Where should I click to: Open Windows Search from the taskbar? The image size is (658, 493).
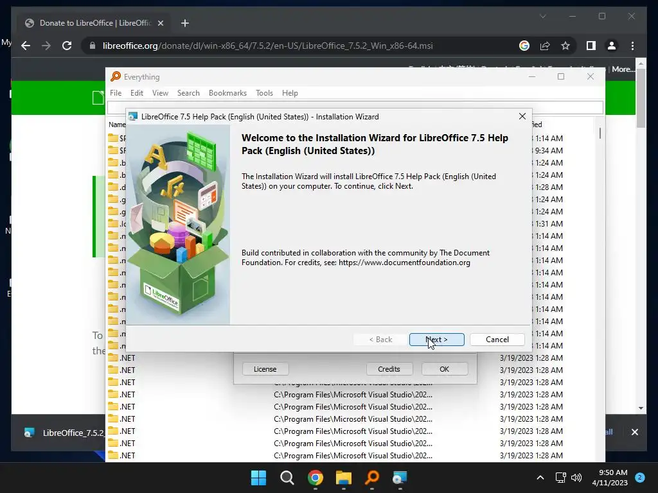click(287, 478)
